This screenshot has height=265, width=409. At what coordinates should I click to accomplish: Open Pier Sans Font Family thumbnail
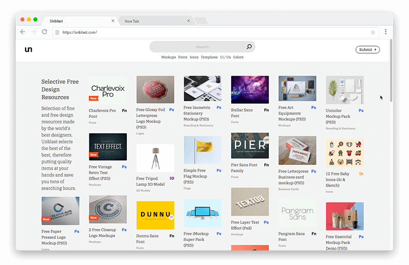tap(249, 146)
